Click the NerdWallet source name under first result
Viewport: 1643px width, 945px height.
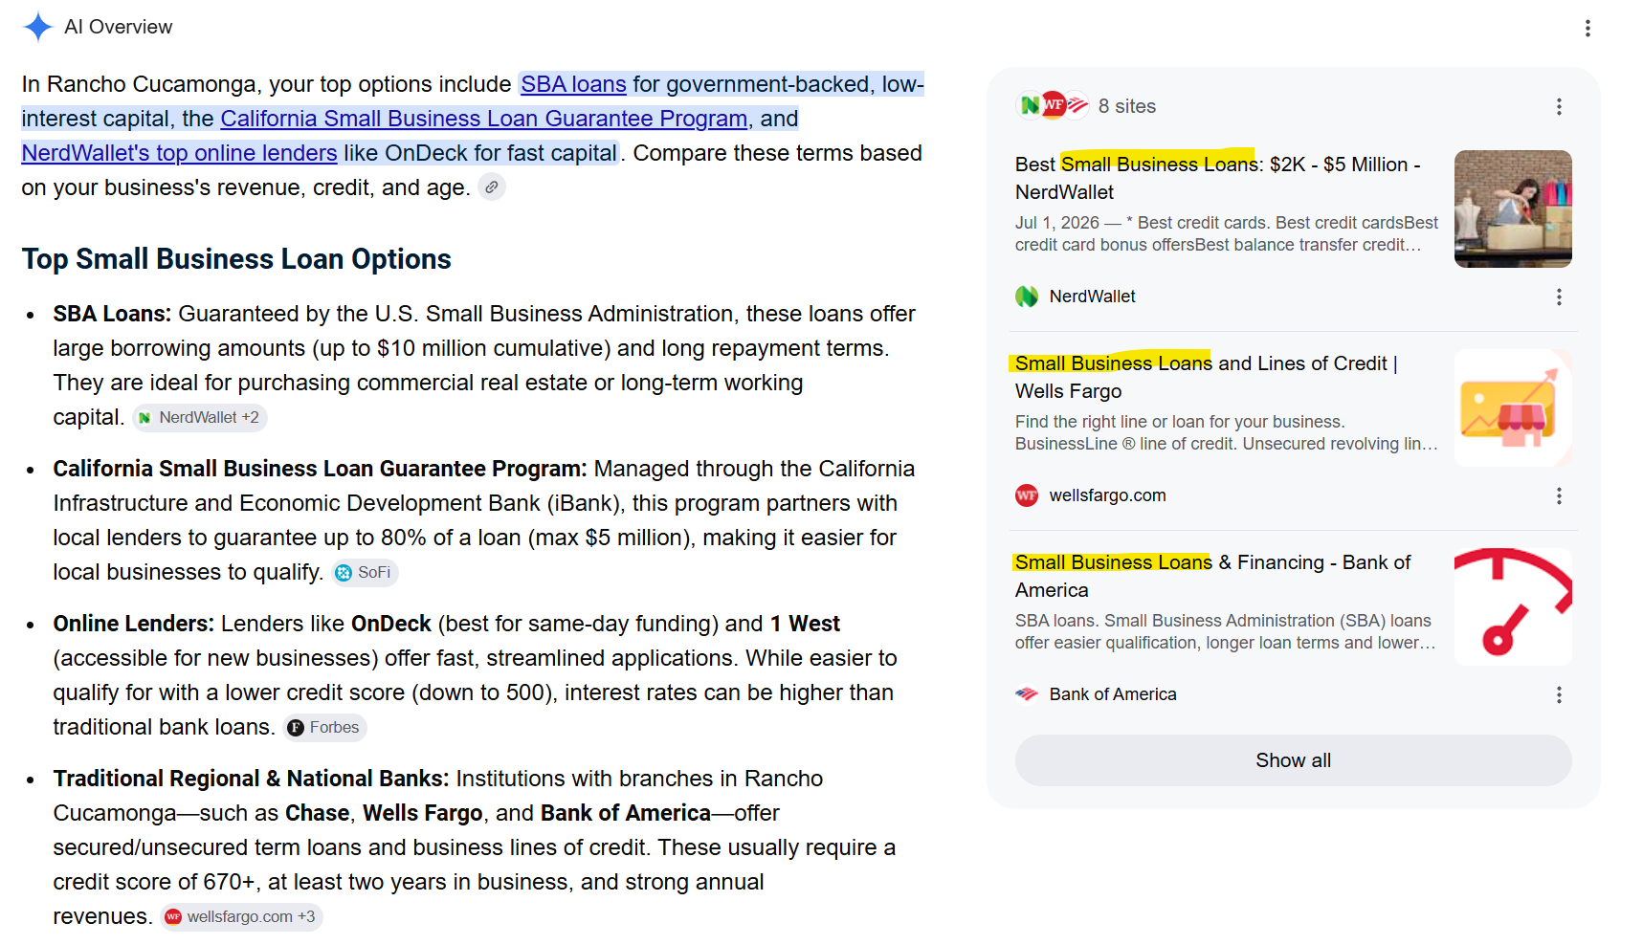[x=1092, y=297]
